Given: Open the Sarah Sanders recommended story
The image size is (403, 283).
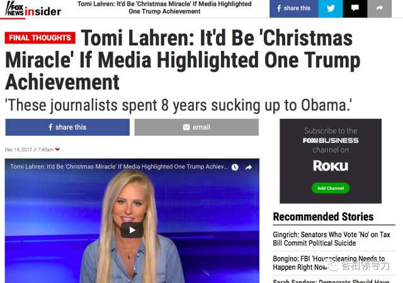Looking at the screenshot, I should click(x=331, y=281).
